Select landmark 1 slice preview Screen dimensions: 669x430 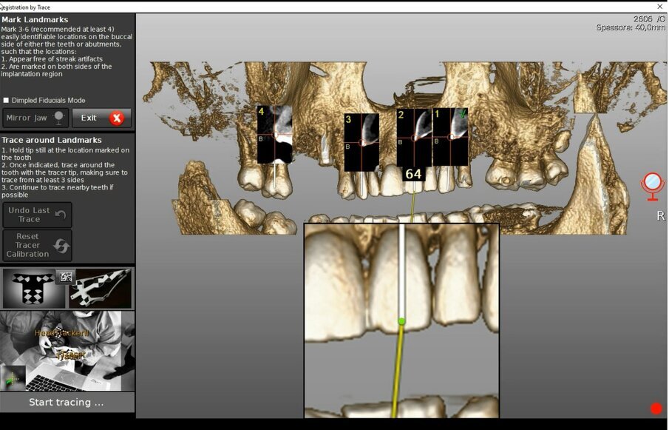click(450, 137)
